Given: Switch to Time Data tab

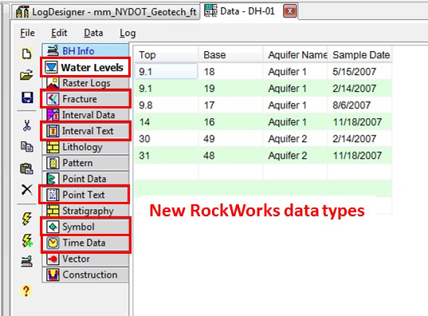Looking at the screenshot, I should [85, 243].
